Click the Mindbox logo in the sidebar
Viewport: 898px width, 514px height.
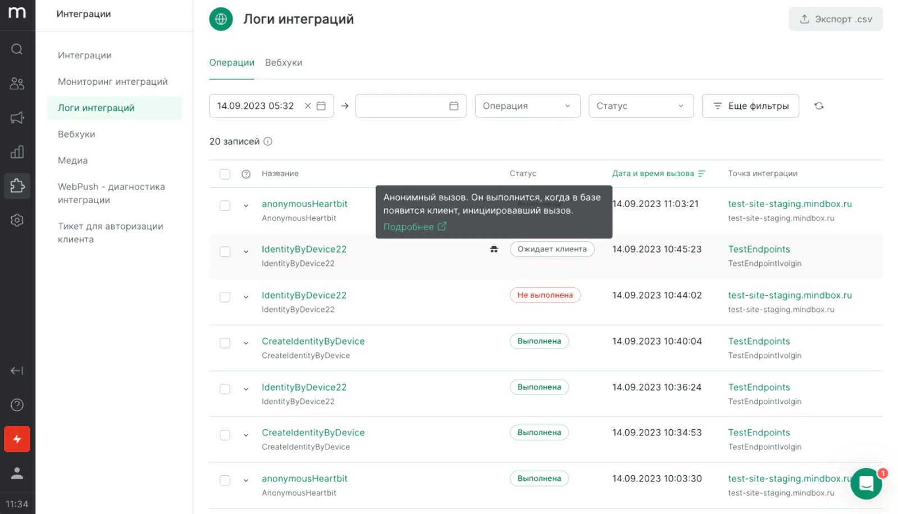17,13
